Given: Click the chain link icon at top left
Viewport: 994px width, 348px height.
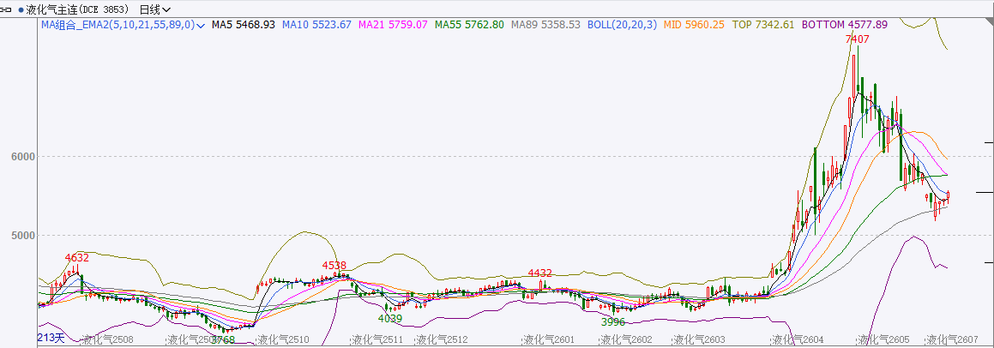Looking at the screenshot, I should point(6,9).
